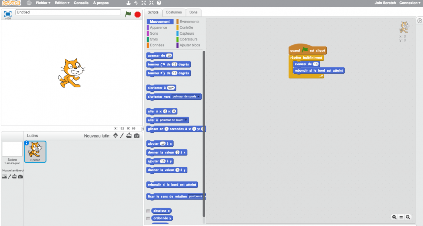Viewport: 423px width, 226px height.
Task: Open Sprite1 info via blue i badge
Action: point(27,143)
